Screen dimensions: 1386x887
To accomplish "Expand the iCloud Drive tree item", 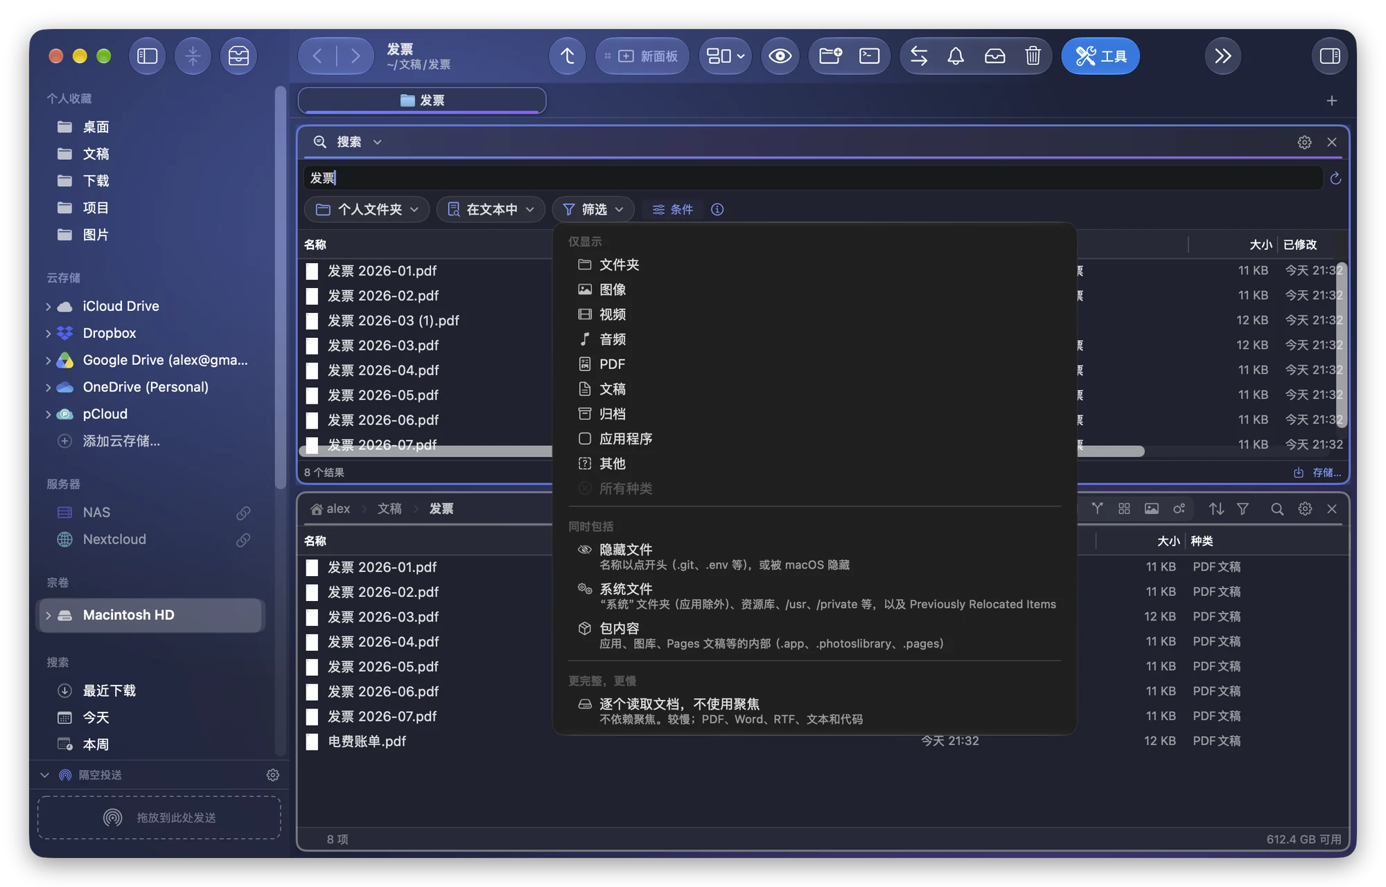I will click(x=48, y=306).
